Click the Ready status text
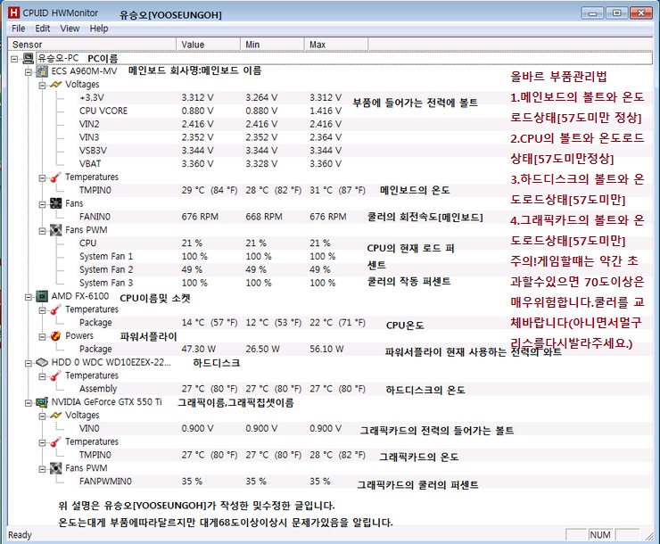The image size is (660, 544). click(x=20, y=535)
